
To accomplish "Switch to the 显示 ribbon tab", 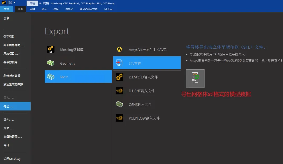I will (x=44, y=9).
